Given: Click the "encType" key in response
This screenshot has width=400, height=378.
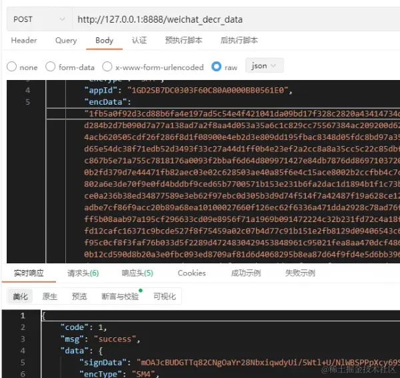Looking at the screenshot, I should (x=101, y=374).
